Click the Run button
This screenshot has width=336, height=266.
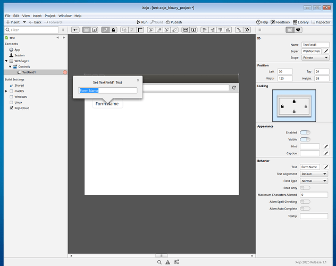coord(142,22)
